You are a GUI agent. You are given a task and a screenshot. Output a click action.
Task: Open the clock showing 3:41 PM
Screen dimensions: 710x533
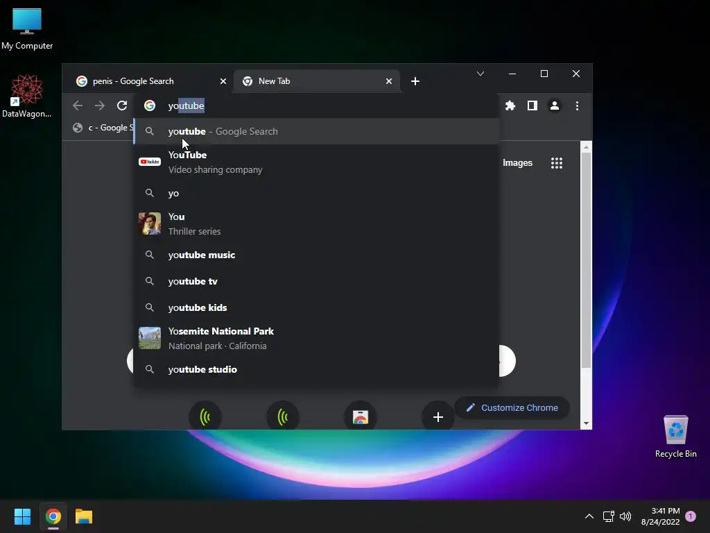661,516
